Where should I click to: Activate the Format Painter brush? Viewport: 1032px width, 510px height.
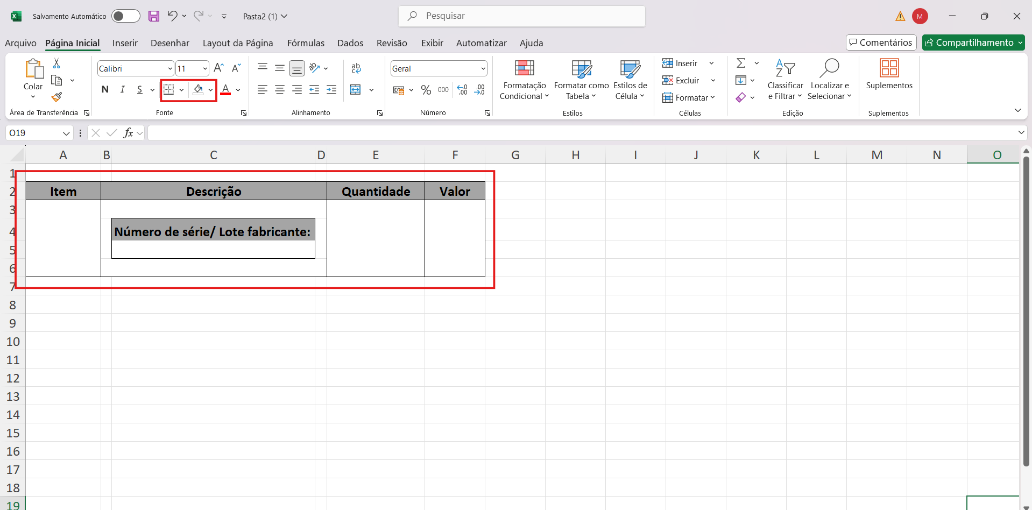[56, 97]
